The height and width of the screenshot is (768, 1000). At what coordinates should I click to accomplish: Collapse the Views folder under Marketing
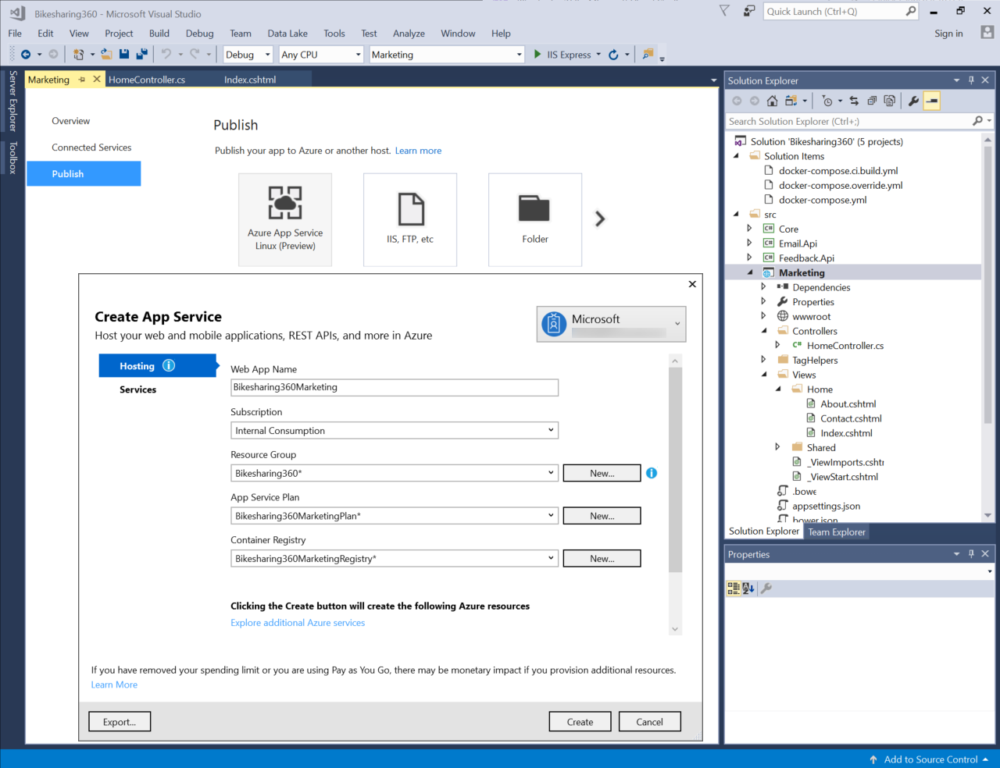coord(764,375)
